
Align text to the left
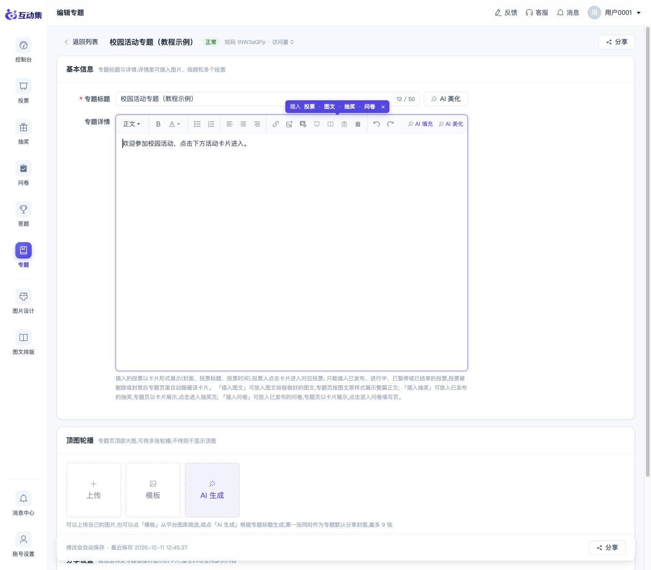pyautogui.click(x=230, y=124)
